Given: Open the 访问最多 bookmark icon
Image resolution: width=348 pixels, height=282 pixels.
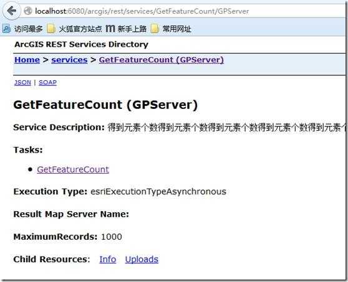Looking at the screenshot, I should (x=6, y=29).
